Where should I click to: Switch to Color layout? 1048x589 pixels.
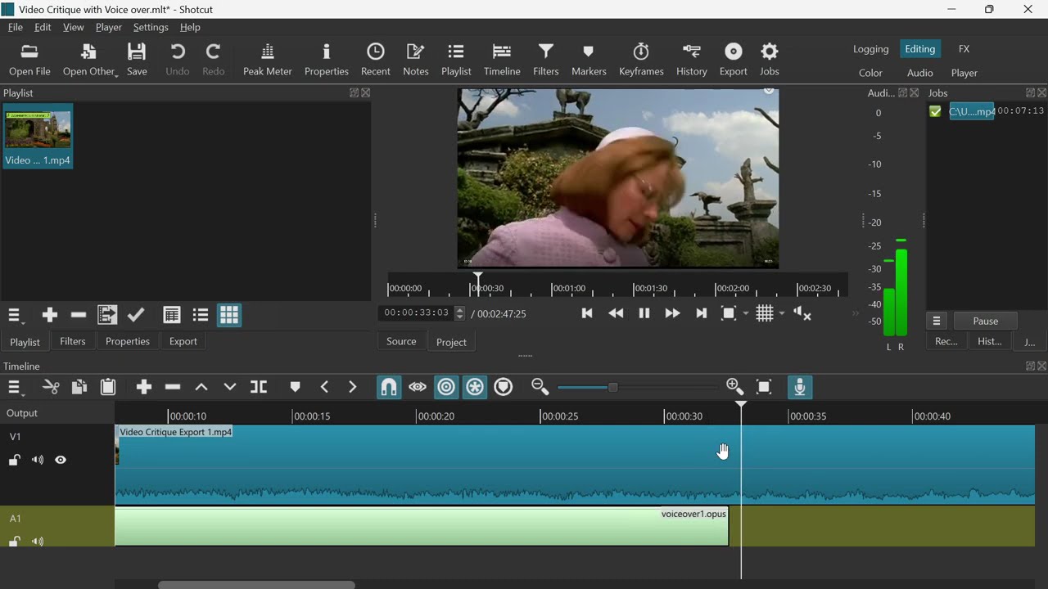click(870, 73)
